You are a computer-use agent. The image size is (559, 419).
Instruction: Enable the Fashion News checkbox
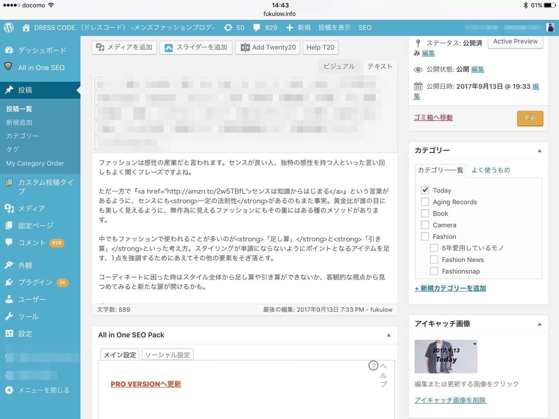(434, 260)
